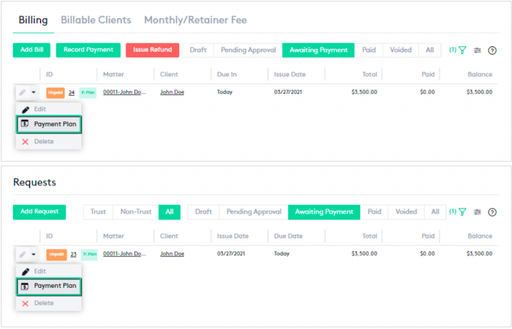The width and height of the screenshot is (512, 329).
Task: Expand the action dropdown arrow for bill 24
Action: tap(33, 92)
